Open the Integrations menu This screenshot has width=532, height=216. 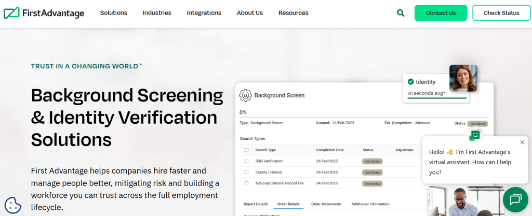(x=204, y=13)
